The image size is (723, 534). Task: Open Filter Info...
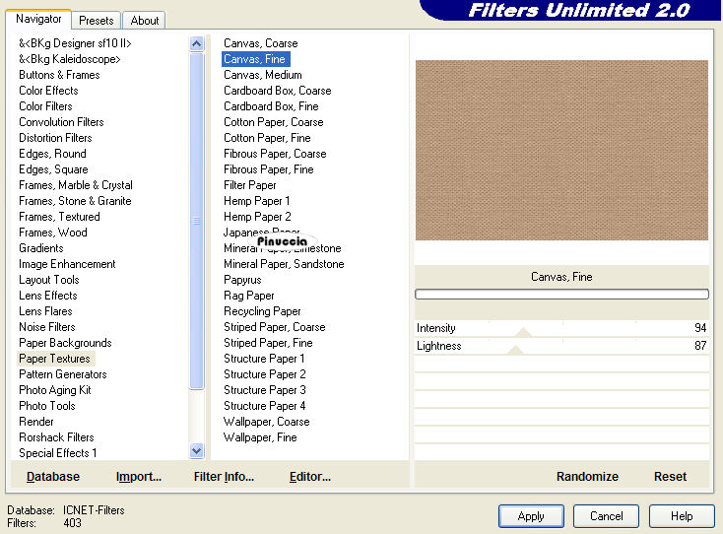(224, 476)
